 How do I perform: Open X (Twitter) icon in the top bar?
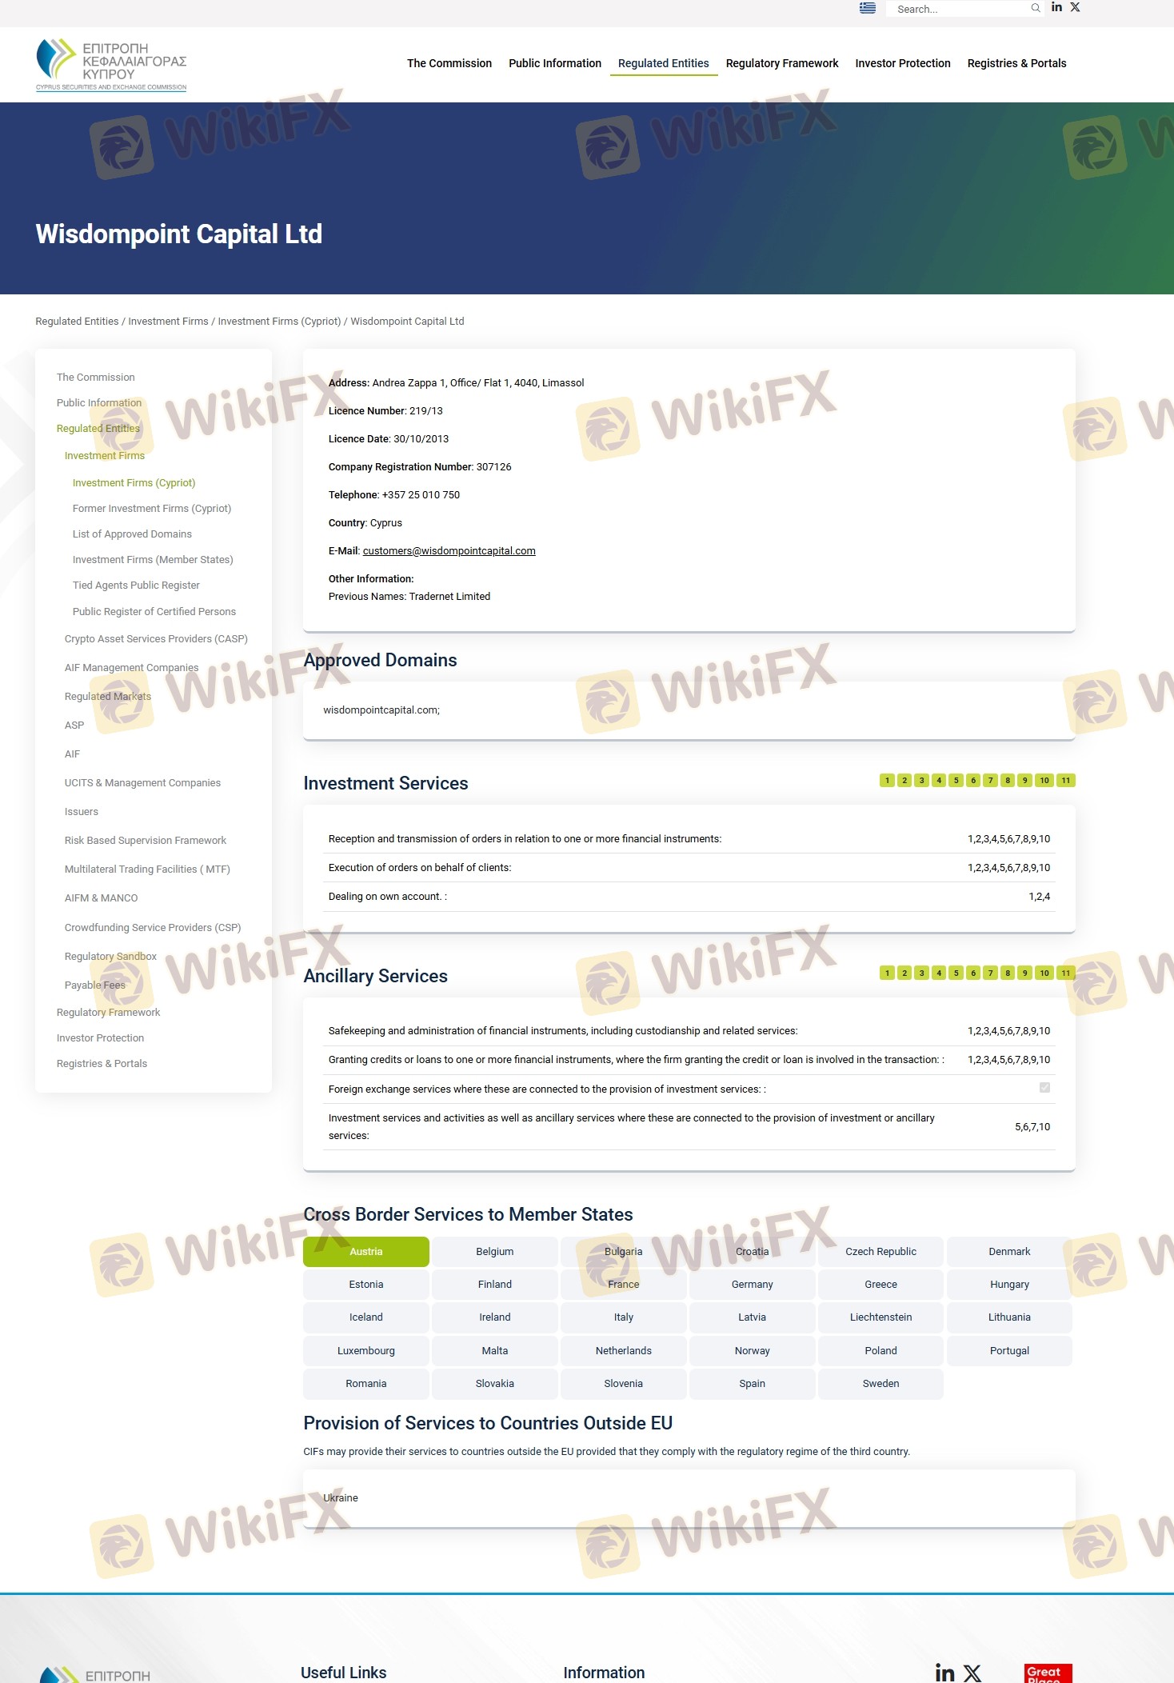[x=1075, y=7]
